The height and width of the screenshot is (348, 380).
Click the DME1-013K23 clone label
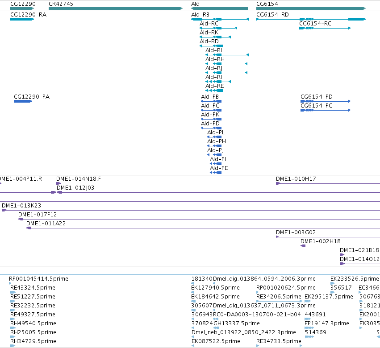tap(21, 206)
